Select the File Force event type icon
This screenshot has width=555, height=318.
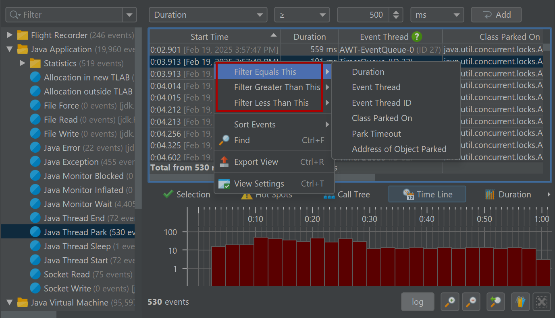pyautogui.click(x=36, y=106)
